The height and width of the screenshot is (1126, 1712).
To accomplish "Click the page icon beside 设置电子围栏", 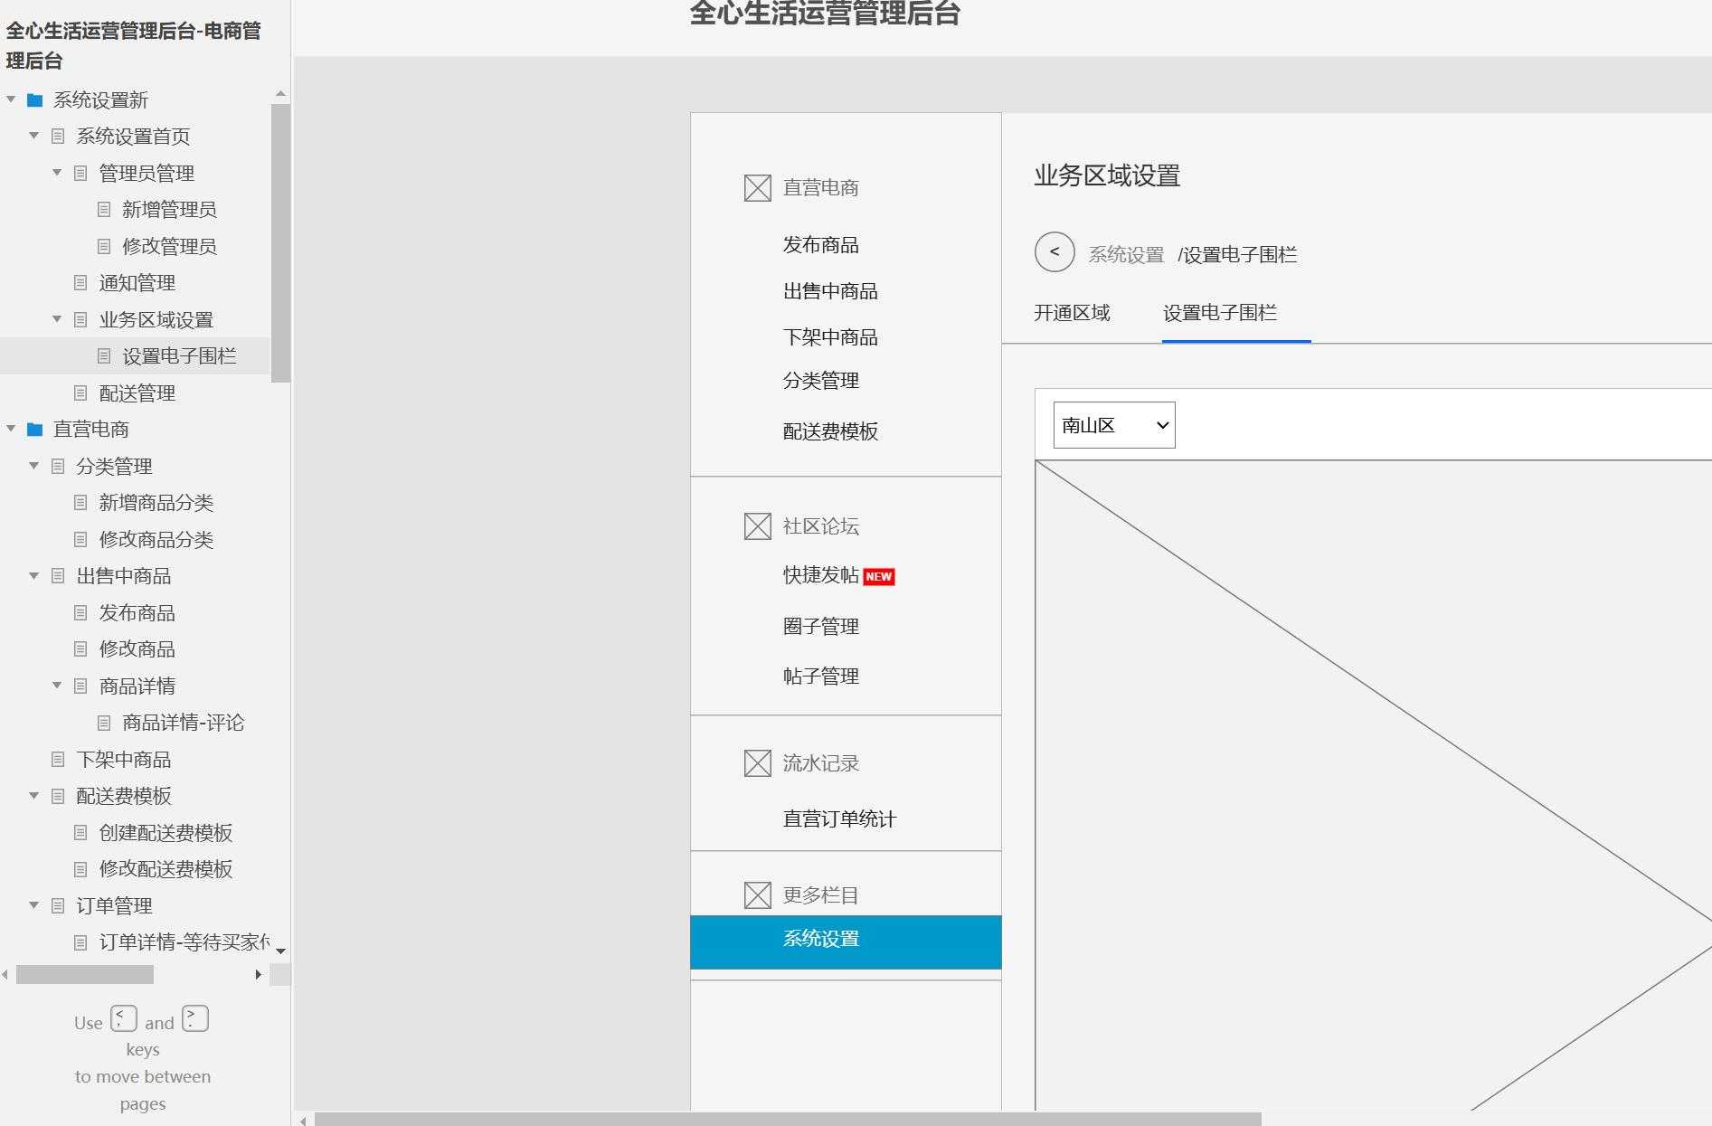I will point(102,355).
